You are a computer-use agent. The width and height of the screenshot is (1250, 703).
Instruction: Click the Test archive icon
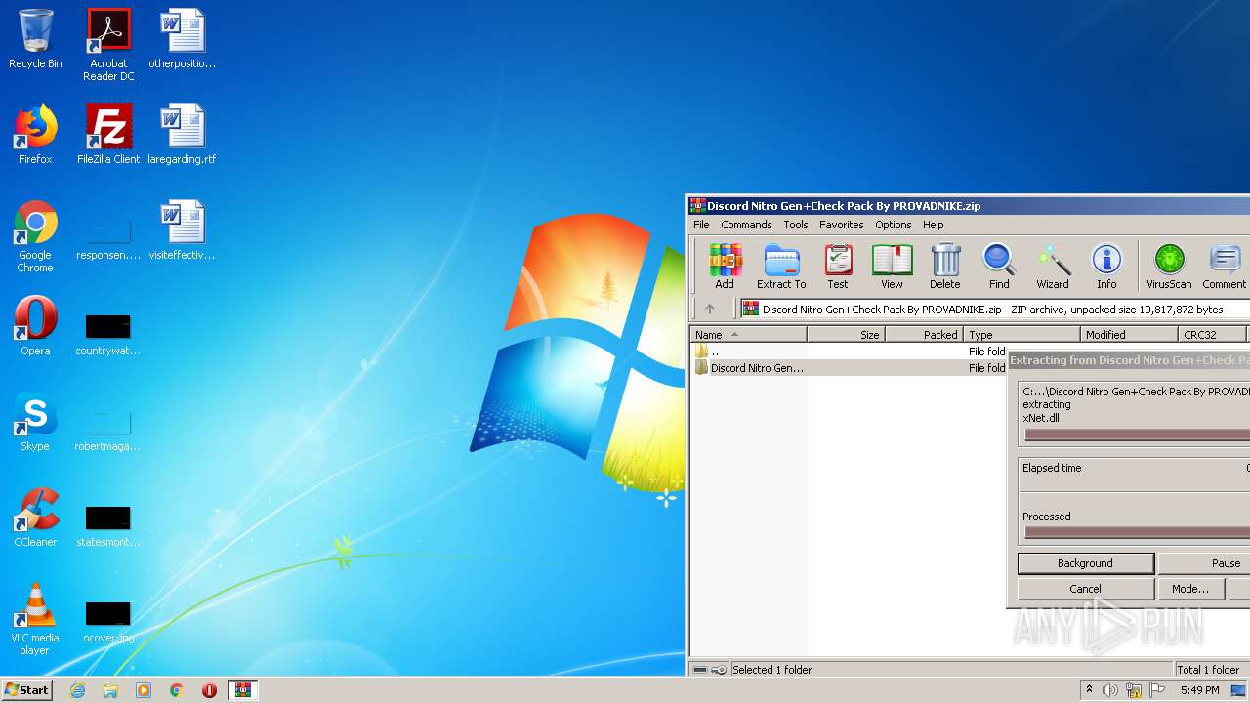click(x=838, y=267)
